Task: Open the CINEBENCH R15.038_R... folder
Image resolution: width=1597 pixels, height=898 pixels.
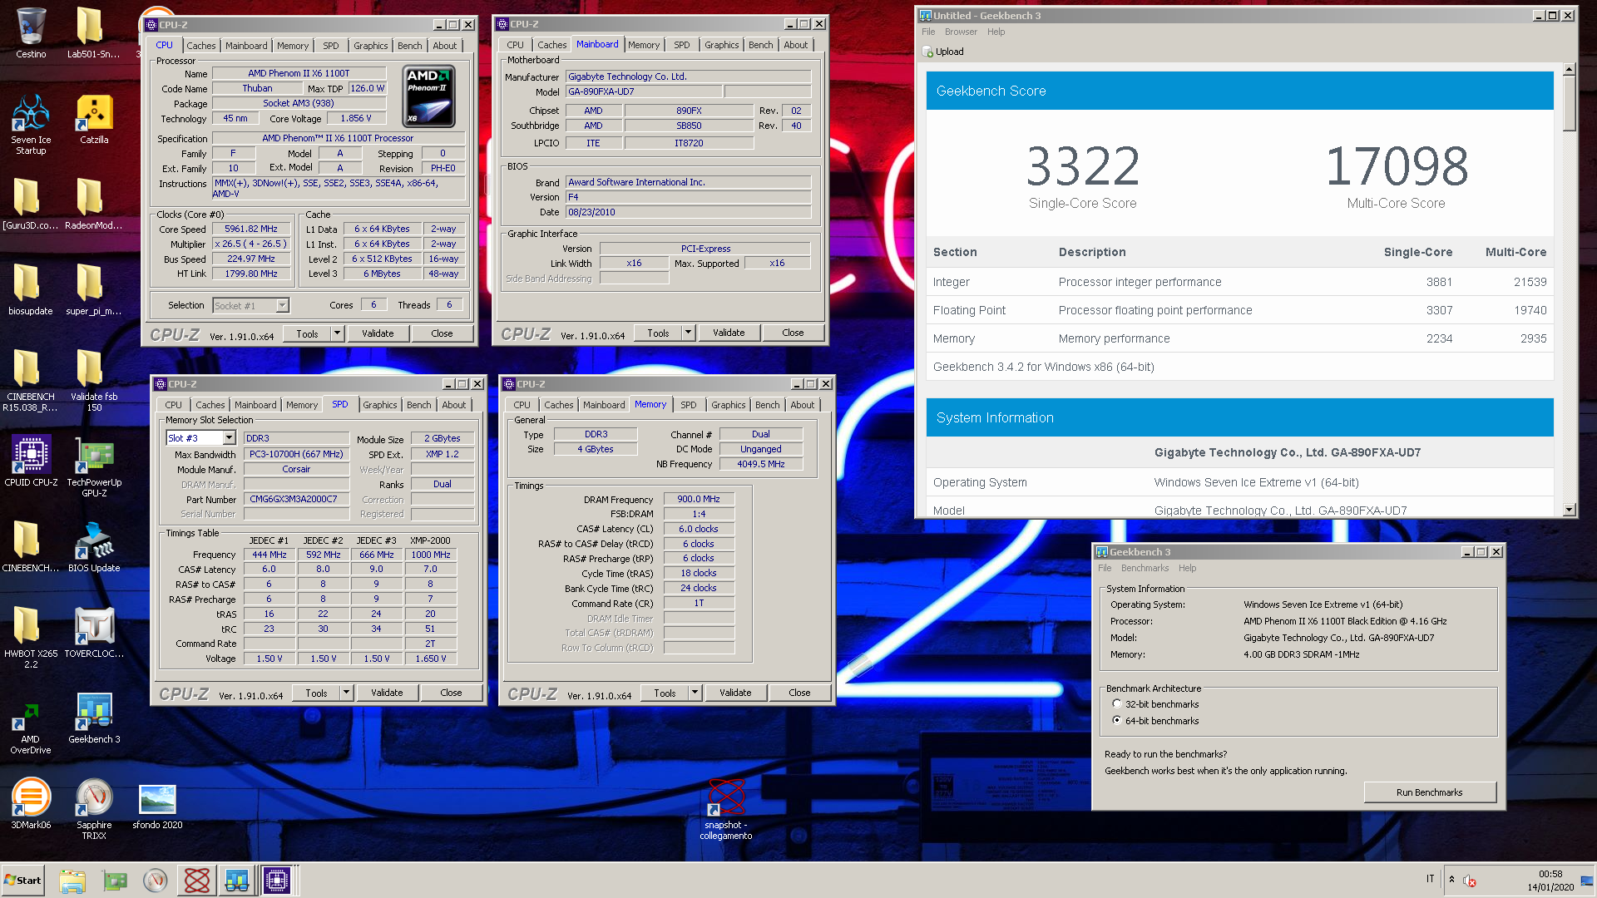Action: click(x=31, y=381)
